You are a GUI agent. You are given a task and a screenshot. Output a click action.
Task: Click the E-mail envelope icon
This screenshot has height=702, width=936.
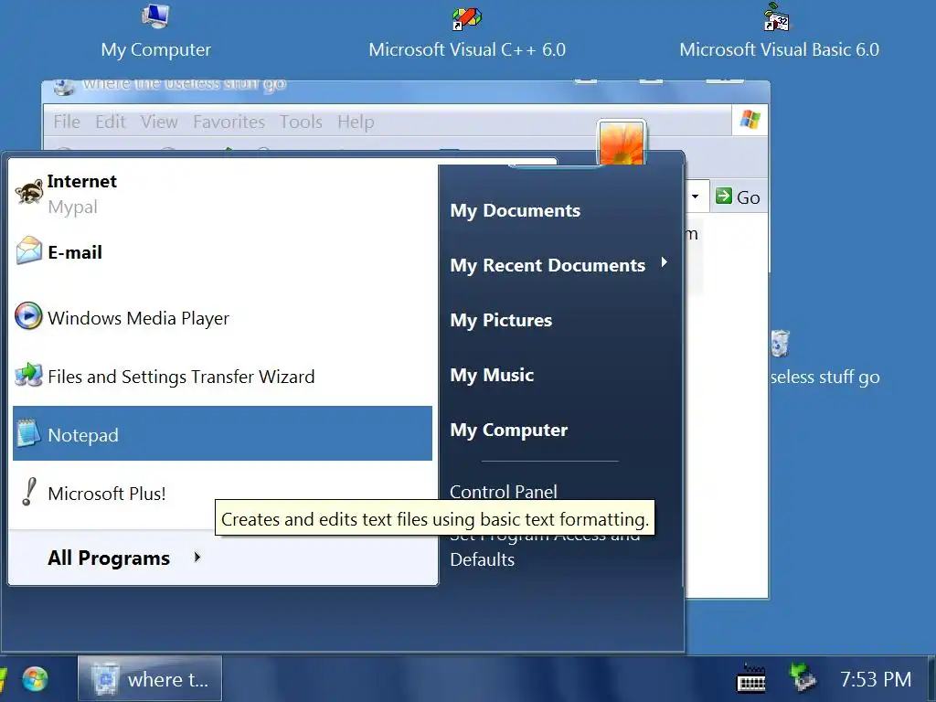28,250
